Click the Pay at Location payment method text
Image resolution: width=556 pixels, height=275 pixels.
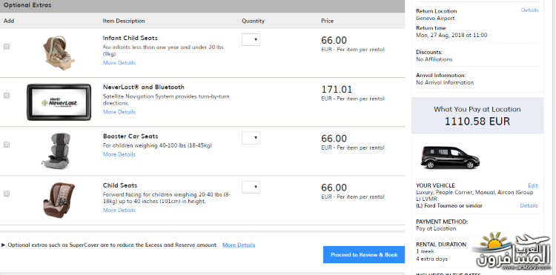pos(436,228)
